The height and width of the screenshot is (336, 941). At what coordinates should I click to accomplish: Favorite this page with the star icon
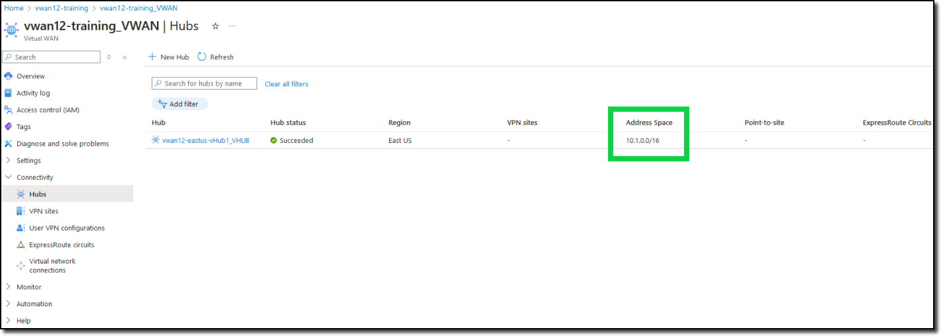click(215, 26)
